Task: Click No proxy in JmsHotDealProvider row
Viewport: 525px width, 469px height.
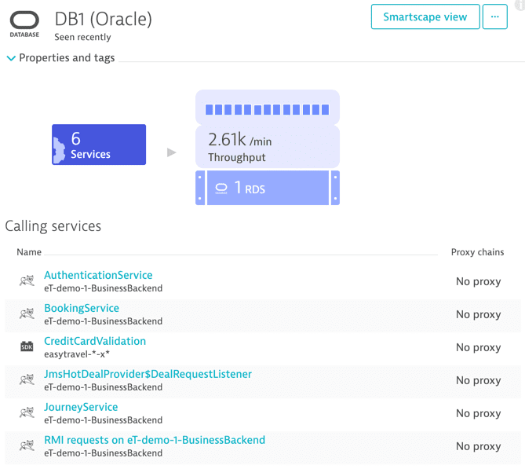Action: pos(479,380)
